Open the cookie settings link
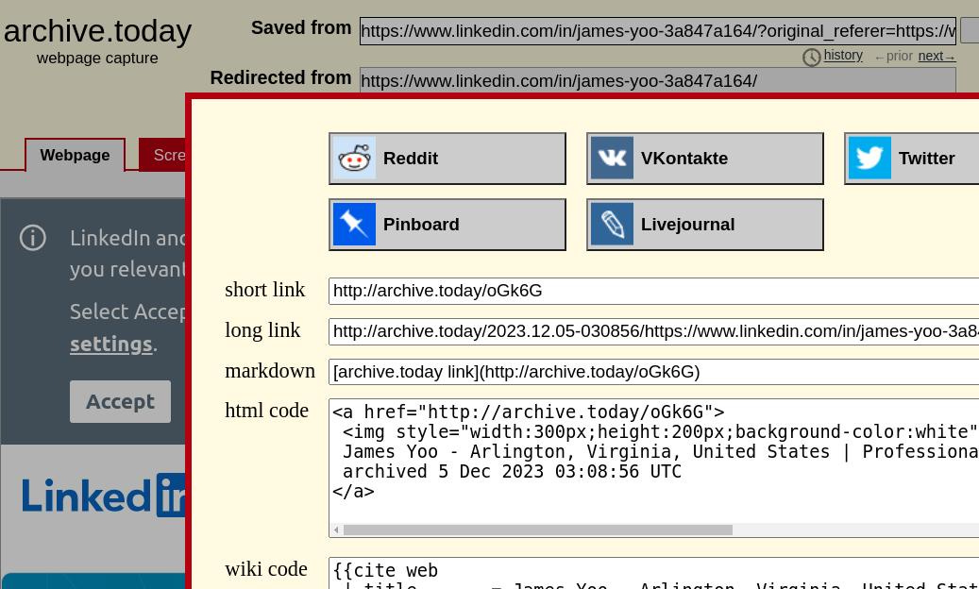The height and width of the screenshot is (589, 979). 111,344
